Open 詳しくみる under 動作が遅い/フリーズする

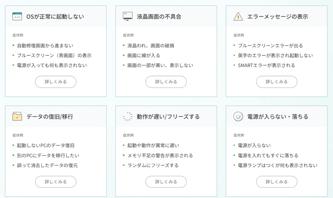click(166, 182)
